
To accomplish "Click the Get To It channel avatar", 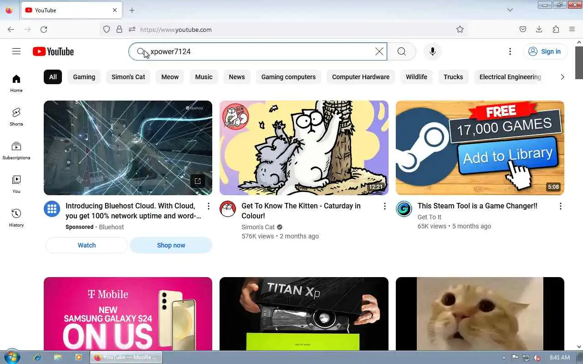I will [x=404, y=209].
